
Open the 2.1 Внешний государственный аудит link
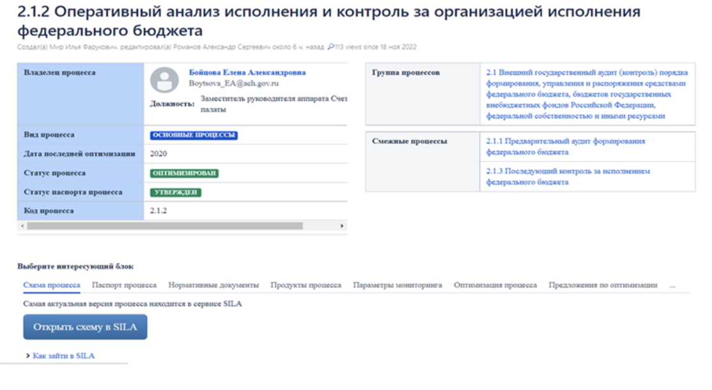point(586,94)
